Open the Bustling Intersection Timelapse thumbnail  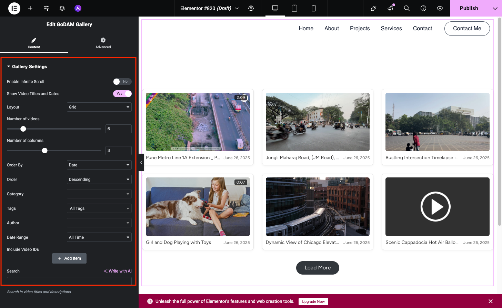click(x=438, y=122)
